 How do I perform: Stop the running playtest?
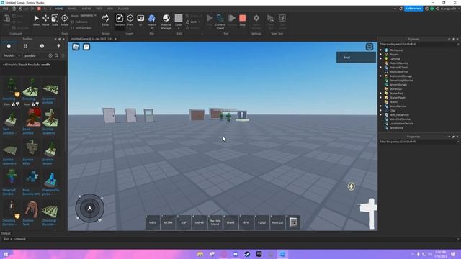242,20
